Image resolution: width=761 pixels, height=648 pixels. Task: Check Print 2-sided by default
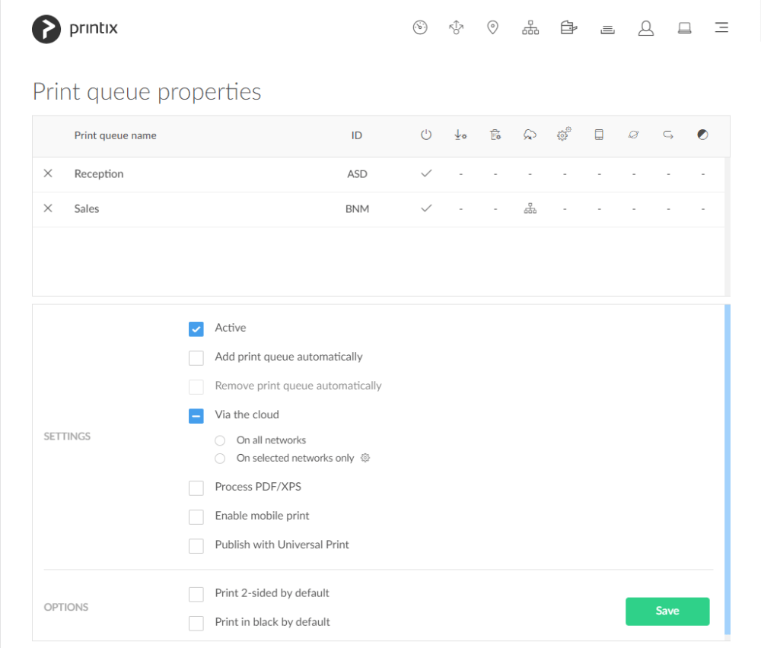tap(196, 594)
